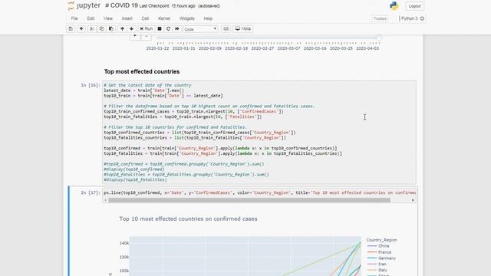
Task: Open the Cell menu
Action: (145, 18)
